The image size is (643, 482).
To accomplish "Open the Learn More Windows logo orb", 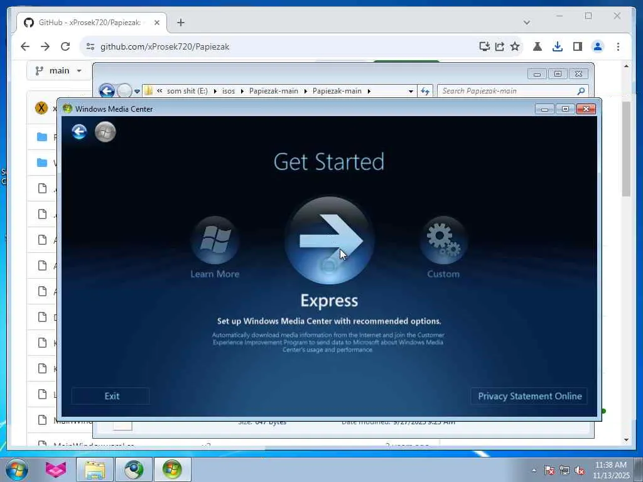I will click(215, 240).
